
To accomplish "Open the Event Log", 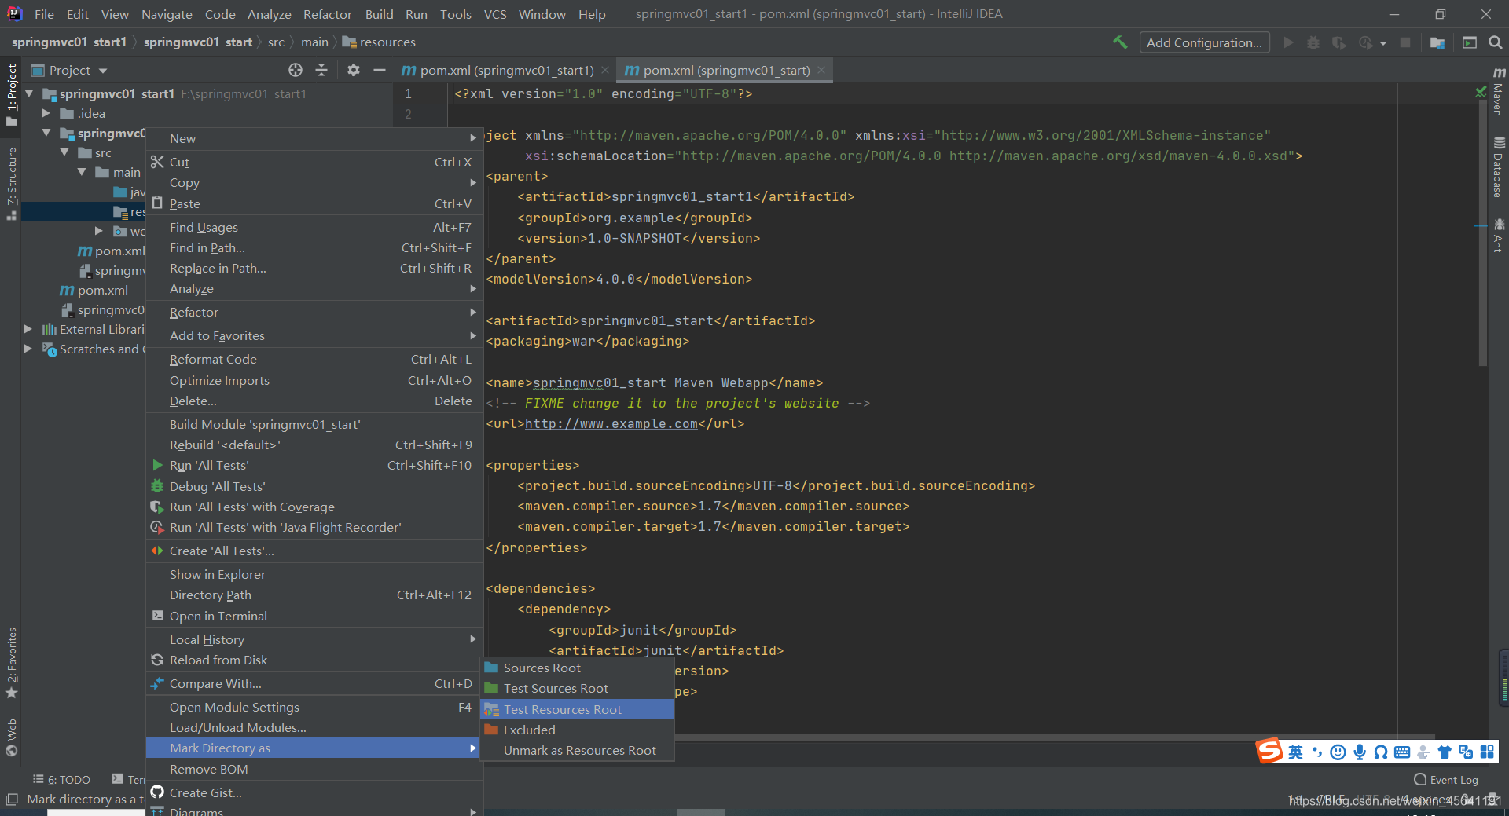I will [x=1446, y=780].
